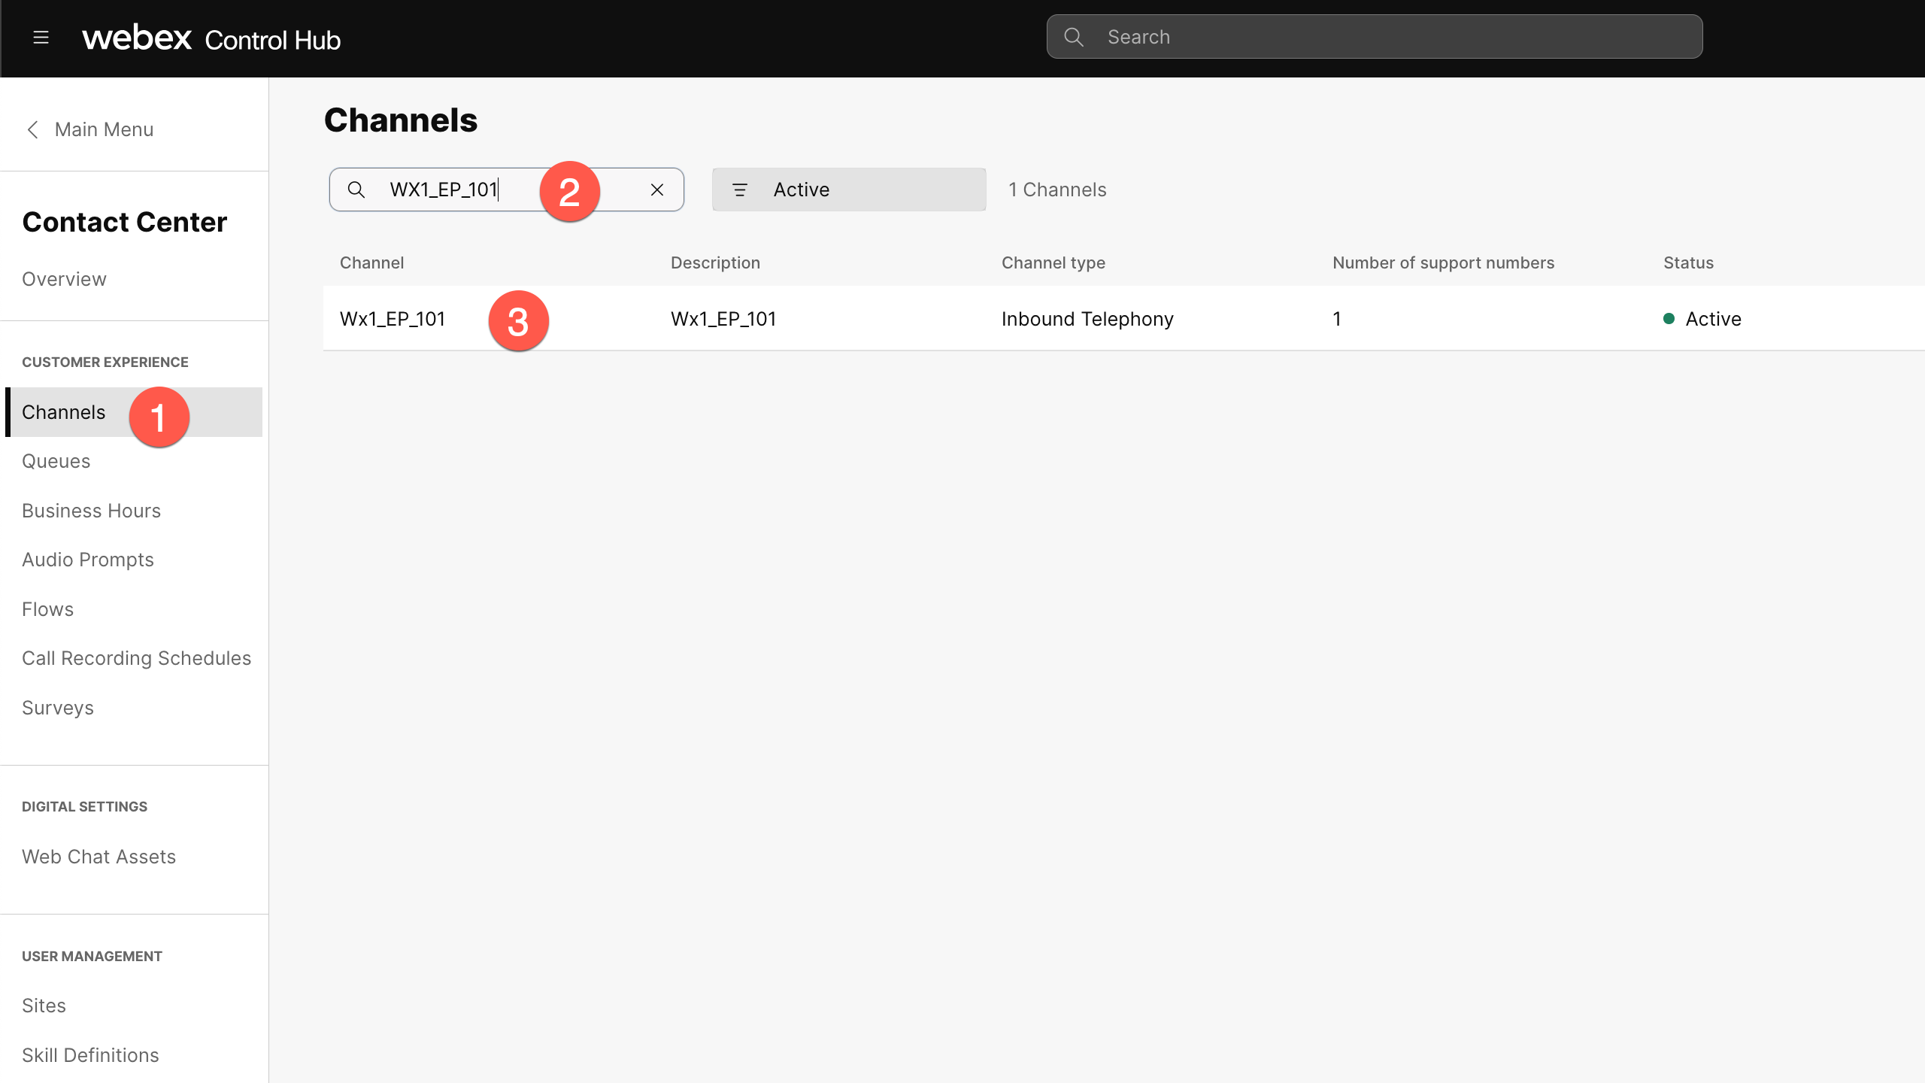This screenshot has width=1925, height=1083.
Task: Open the hamburger navigation menu
Action: [41, 37]
